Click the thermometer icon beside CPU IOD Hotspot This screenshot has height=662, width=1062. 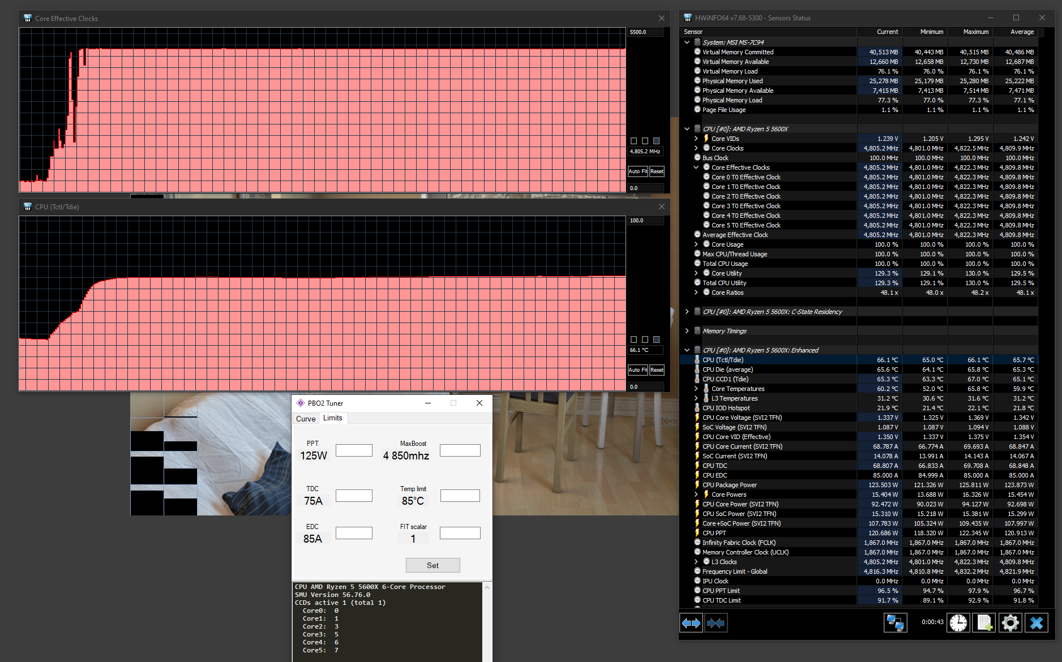[697, 408]
